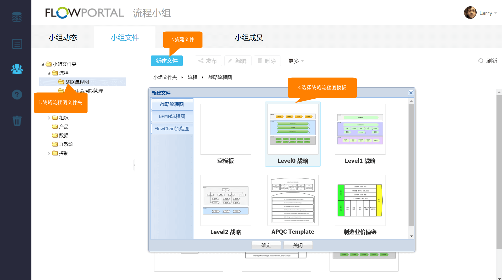
Task: Click the database coin icon in sidebar
Action: 17,17
